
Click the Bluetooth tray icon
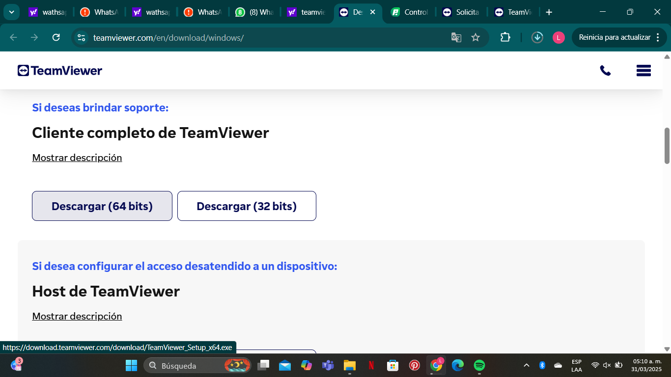pos(542,365)
